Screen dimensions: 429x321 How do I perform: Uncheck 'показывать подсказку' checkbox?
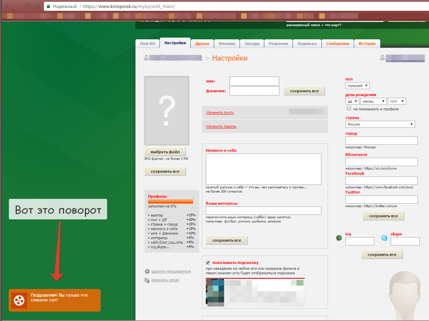pos(208,263)
